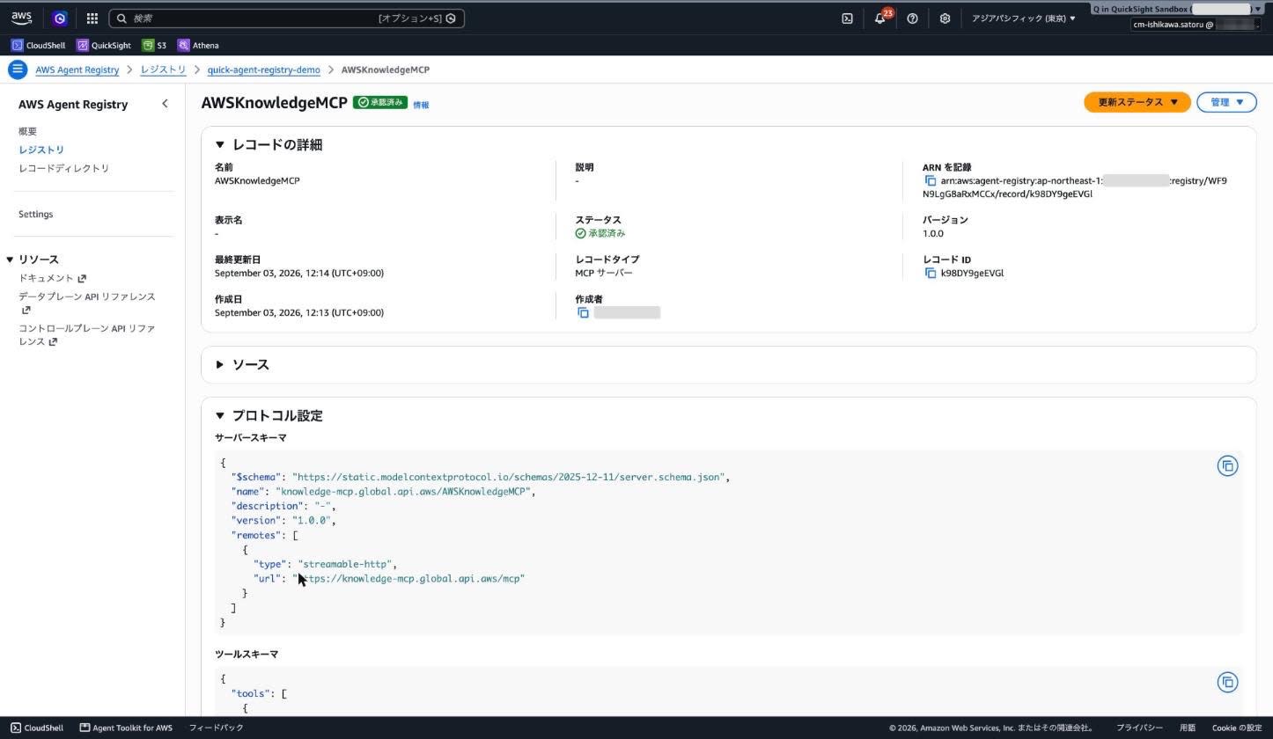This screenshot has height=739, width=1273.
Task: Open the AWS home logo
Action: click(21, 18)
